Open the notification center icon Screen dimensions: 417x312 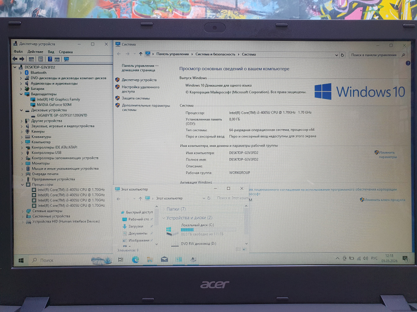click(405, 258)
